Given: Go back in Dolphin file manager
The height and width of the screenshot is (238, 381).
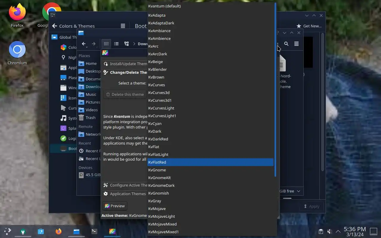Looking at the screenshot, I should tap(84, 44).
